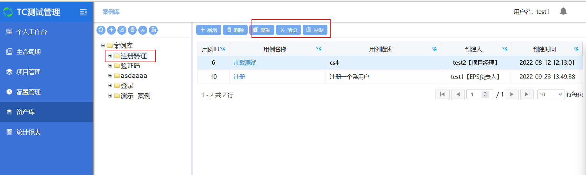Expand the 注册验证 folder node

110,56
